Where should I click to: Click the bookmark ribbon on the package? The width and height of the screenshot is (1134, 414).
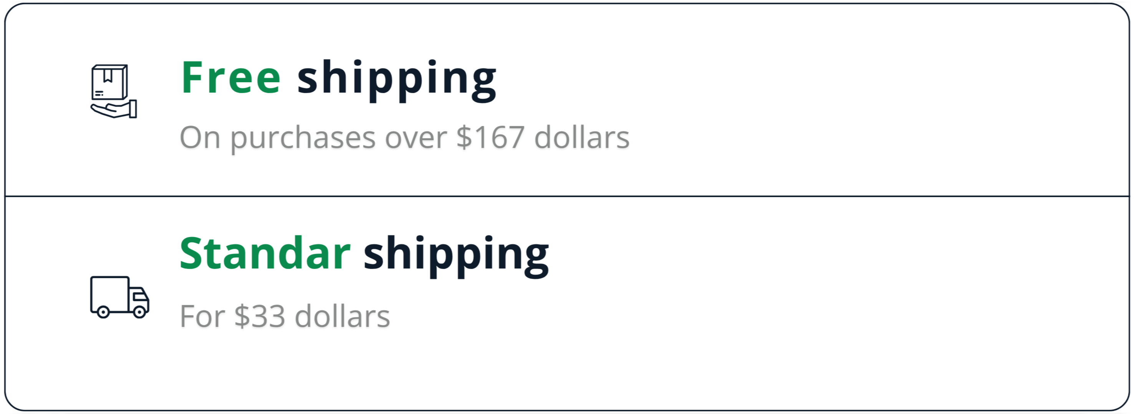(x=108, y=76)
